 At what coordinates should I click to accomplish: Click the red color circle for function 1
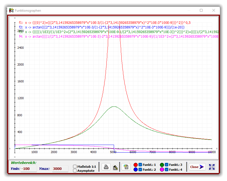click(136, 165)
